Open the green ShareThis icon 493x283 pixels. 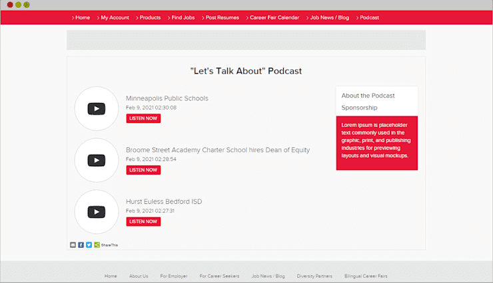point(97,244)
